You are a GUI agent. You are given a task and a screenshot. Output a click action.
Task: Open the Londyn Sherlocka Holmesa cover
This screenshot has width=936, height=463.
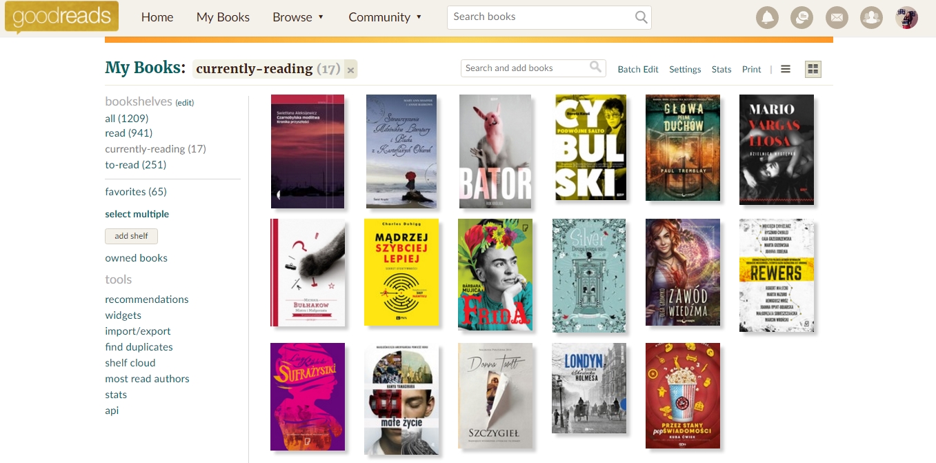pyautogui.click(x=589, y=388)
